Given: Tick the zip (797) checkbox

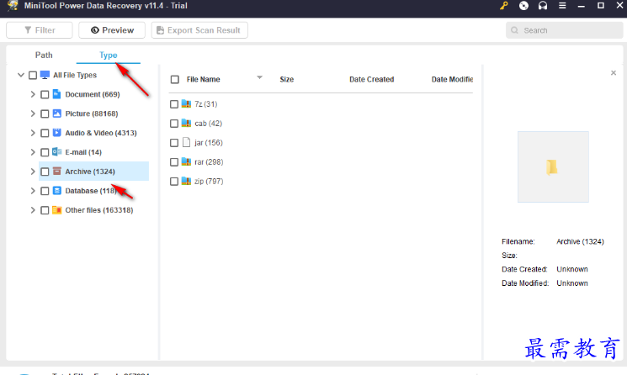Looking at the screenshot, I should point(174,182).
